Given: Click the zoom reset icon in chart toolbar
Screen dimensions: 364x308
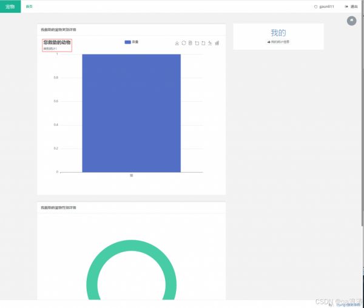Looking at the screenshot, I should click(203, 43).
